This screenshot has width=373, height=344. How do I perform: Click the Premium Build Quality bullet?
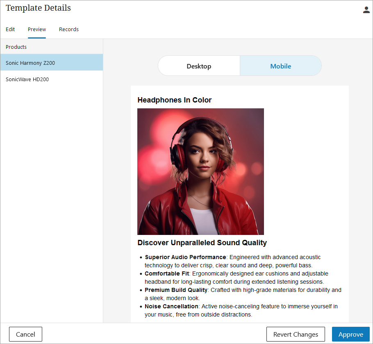176,290
